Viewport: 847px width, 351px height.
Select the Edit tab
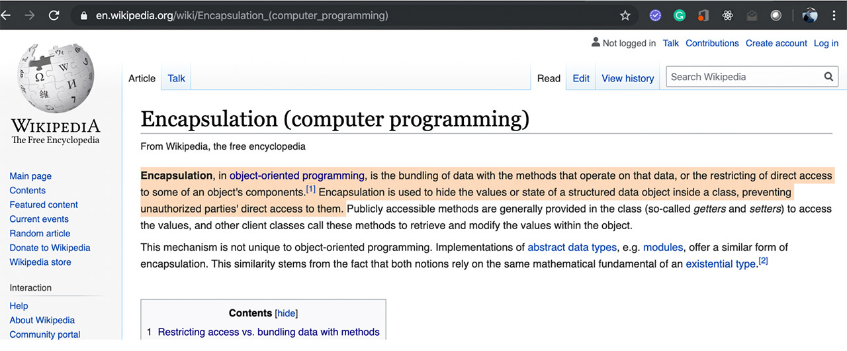coord(581,78)
